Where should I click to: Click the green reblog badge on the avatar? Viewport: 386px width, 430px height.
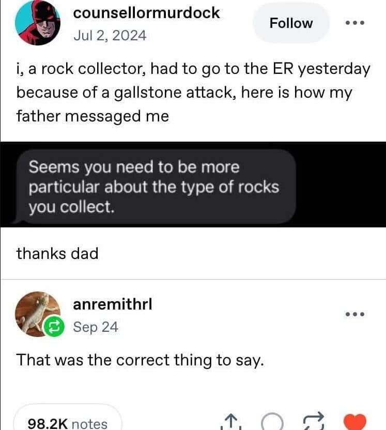click(x=53, y=327)
